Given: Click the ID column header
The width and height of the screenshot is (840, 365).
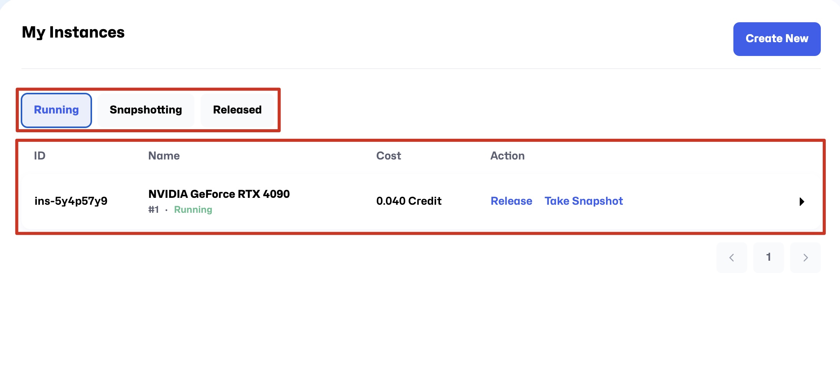Looking at the screenshot, I should (x=40, y=156).
